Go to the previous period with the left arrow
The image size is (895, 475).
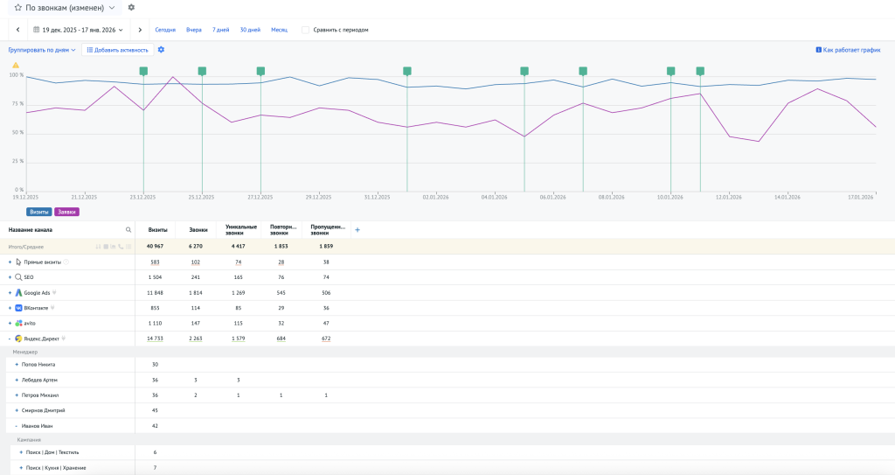(17, 30)
